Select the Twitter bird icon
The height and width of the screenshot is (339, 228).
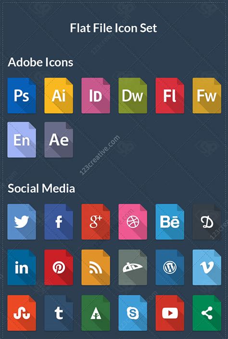tap(22, 222)
